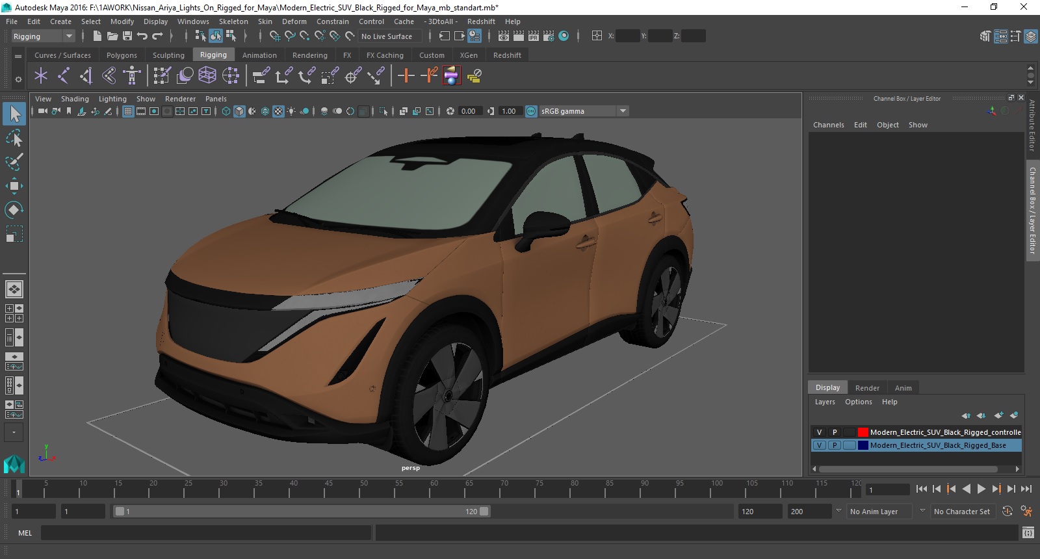Activate the Scale tool in the toolbox

pyautogui.click(x=14, y=234)
